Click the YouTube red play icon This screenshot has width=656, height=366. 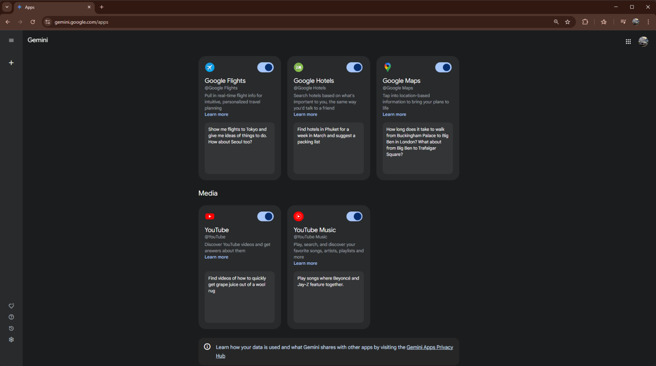tap(210, 216)
